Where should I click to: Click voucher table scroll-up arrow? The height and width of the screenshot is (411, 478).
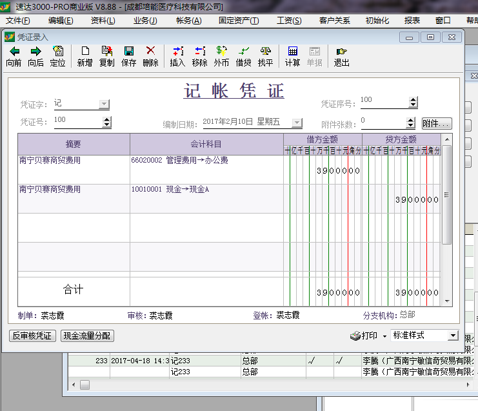tap(447, 139)
